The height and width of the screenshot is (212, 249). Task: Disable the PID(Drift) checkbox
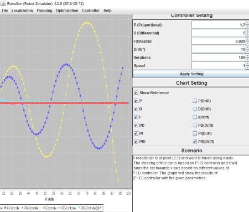[x=195, y=142]
